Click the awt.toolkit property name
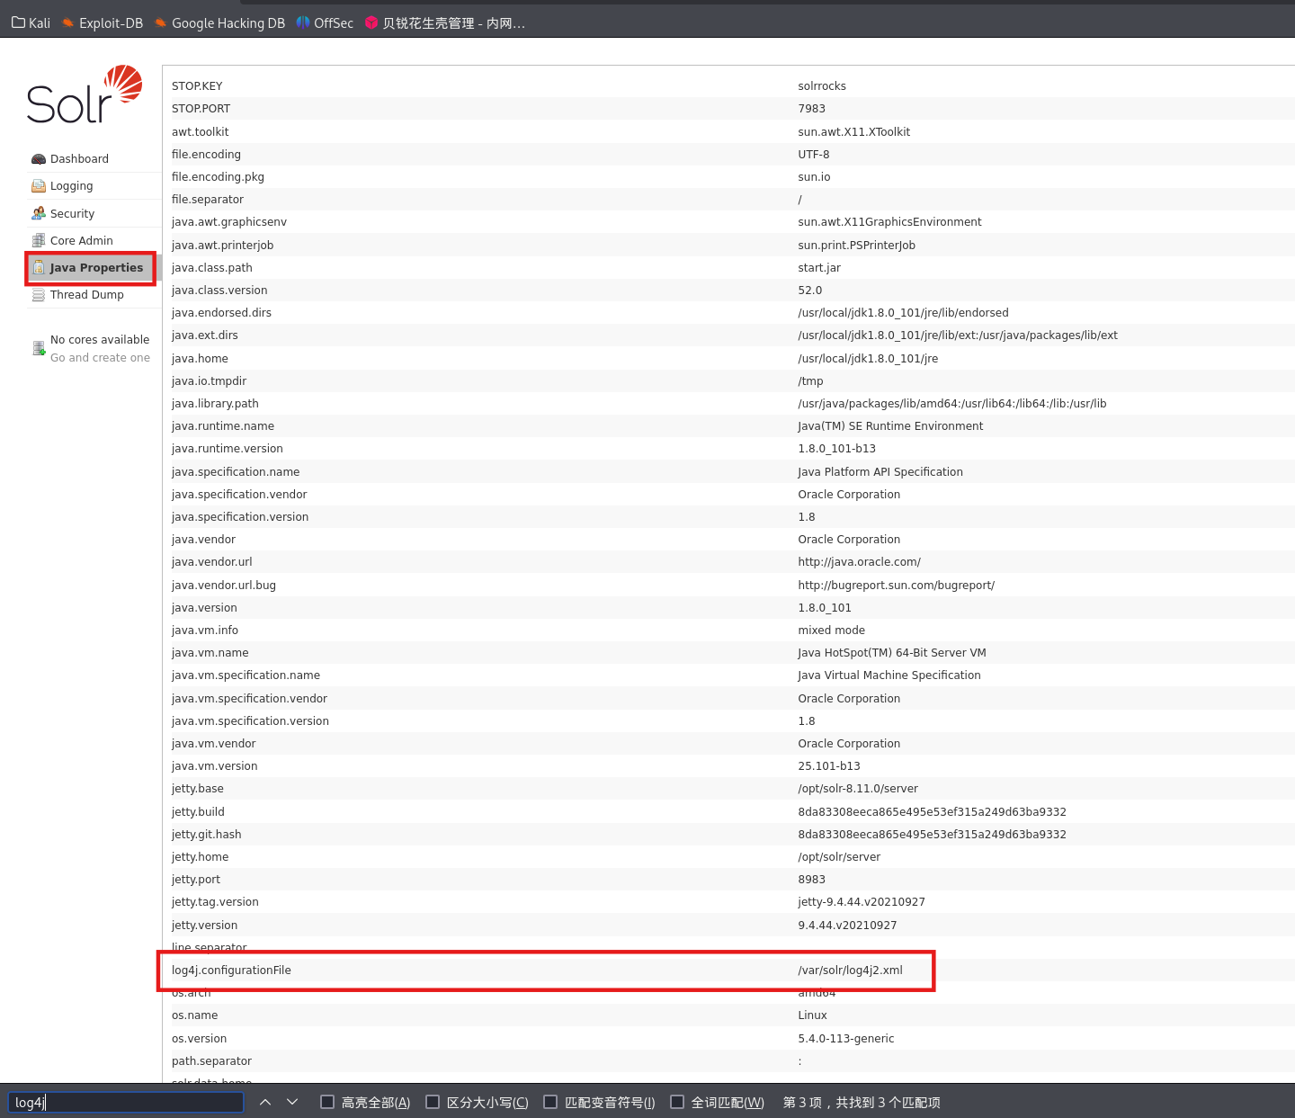This screenshot has height=1118, width=1295. click(200, 131)
